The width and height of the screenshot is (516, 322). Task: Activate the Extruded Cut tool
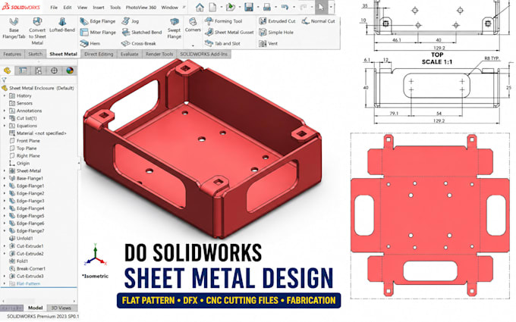277,21
